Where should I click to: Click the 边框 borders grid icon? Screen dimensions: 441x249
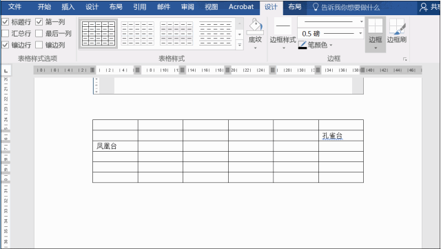click(376, 26)
